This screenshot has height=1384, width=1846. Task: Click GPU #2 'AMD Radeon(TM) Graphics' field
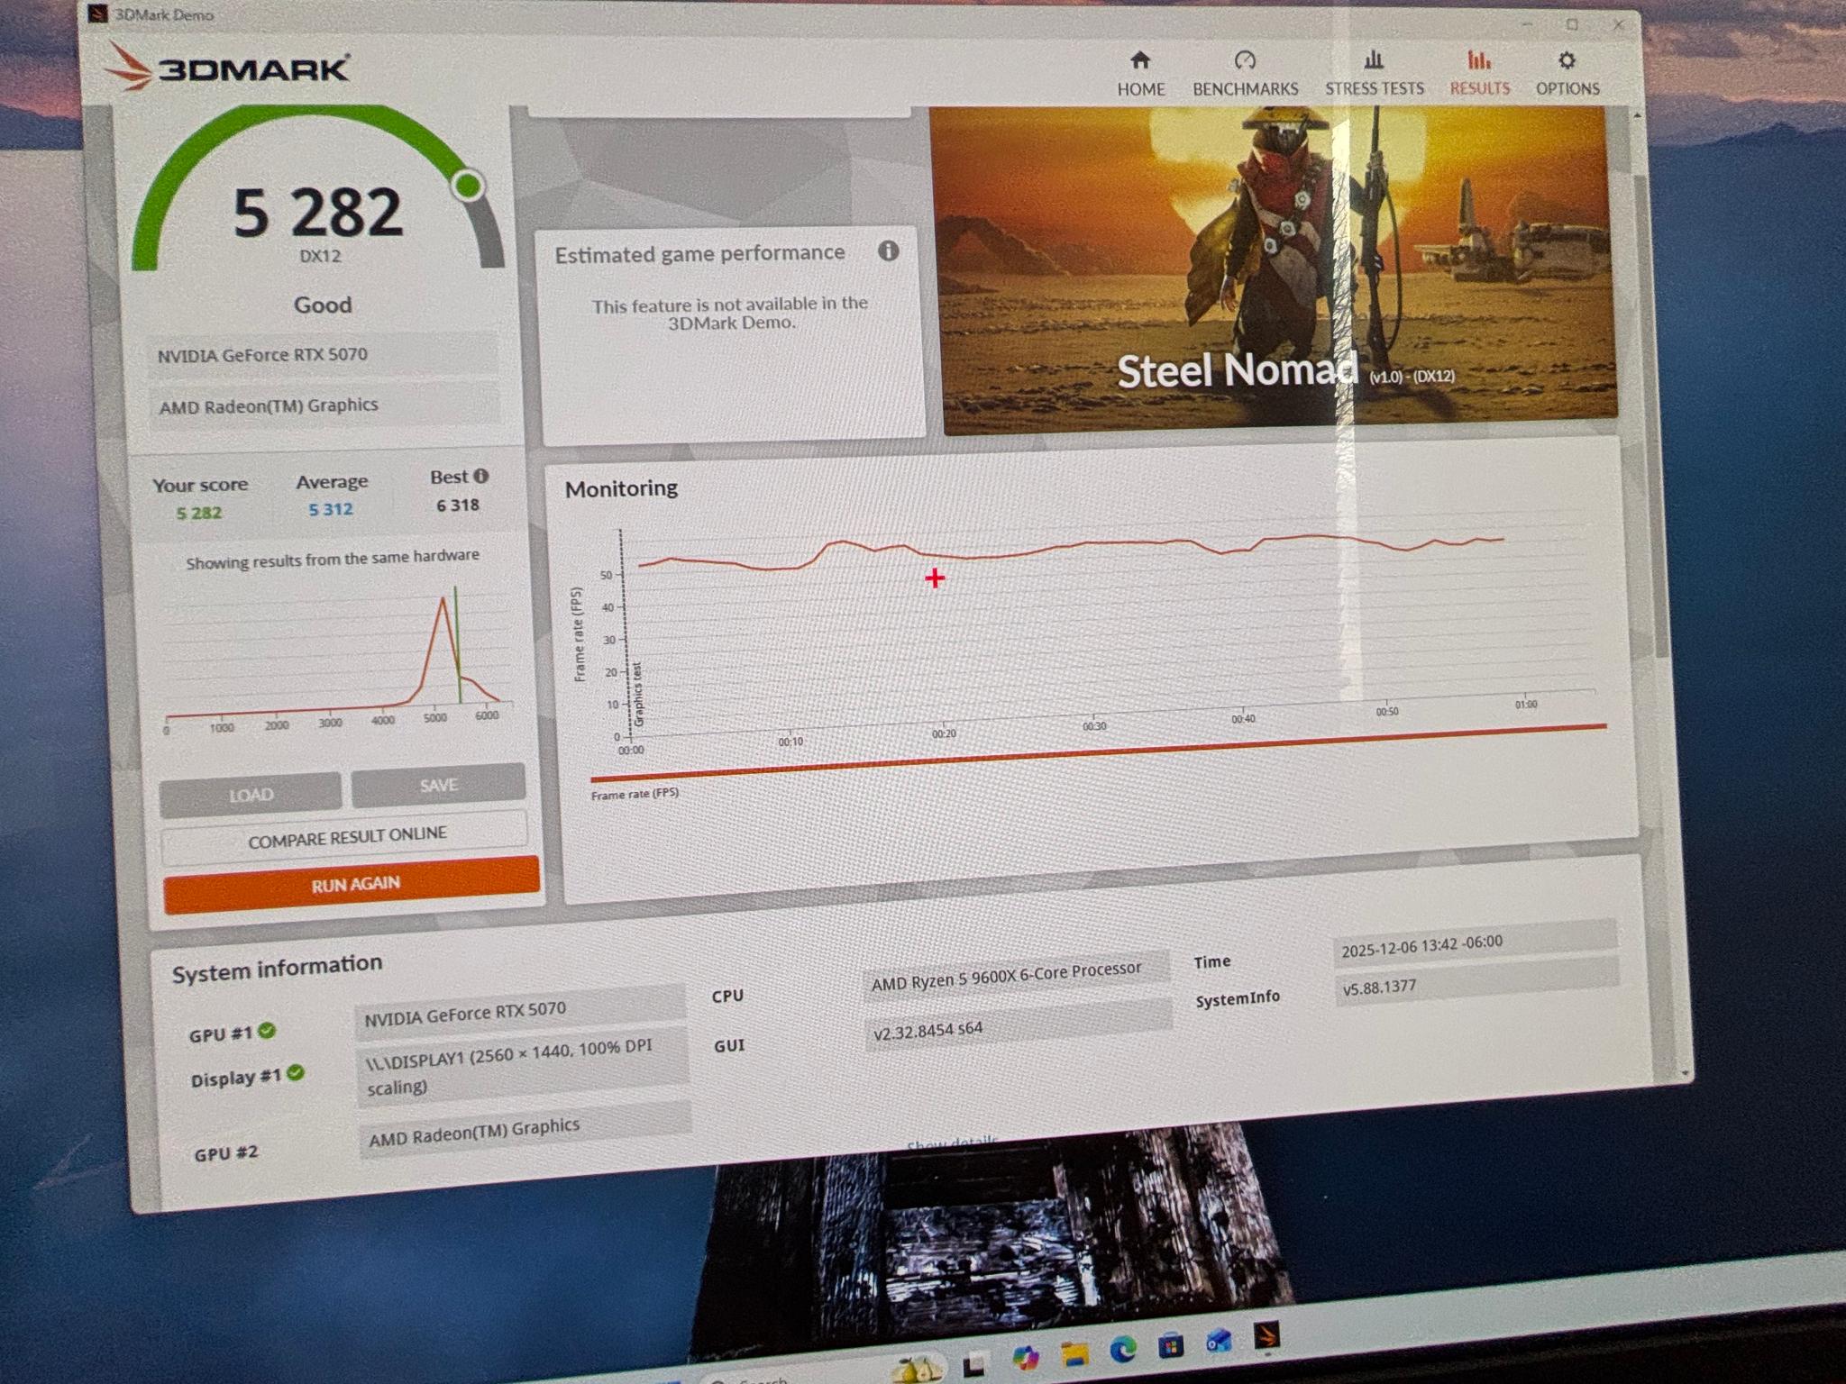(525, 1131)
